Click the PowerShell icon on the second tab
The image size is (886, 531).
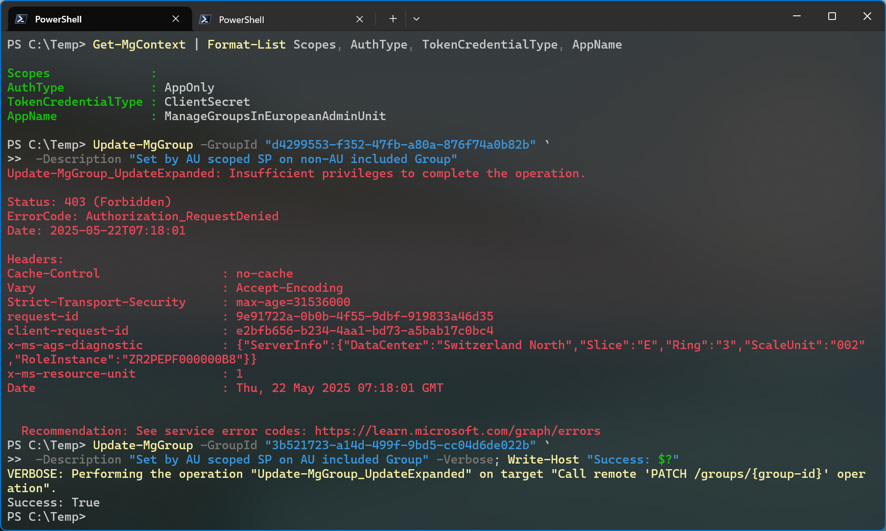click(204, 19)
